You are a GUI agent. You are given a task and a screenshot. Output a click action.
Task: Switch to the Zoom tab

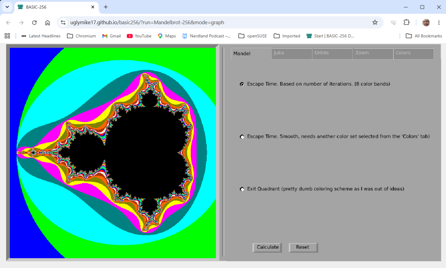pos(373,54)
